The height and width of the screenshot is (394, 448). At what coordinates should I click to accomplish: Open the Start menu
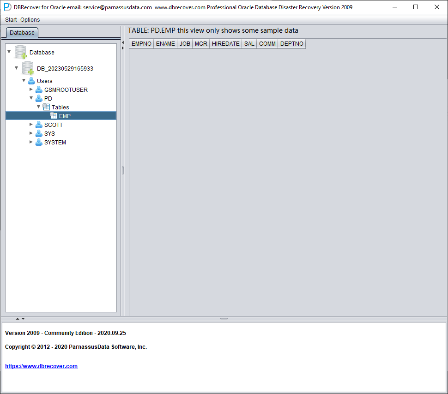click(x=11, y=20)
